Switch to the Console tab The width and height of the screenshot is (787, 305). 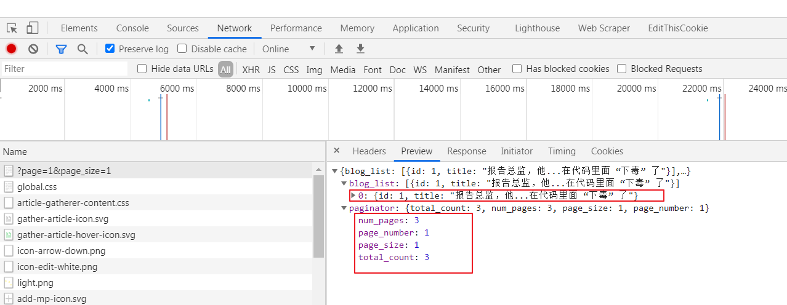[132, 28]
